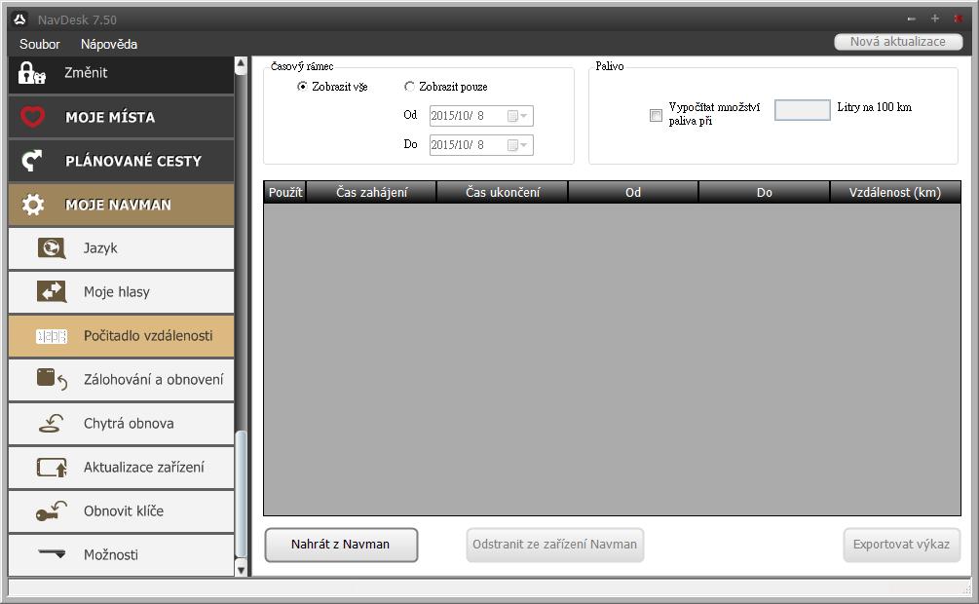Enable the Vypočítat množství paliva checkbox

pyautogui.click(x=656, y=115)
